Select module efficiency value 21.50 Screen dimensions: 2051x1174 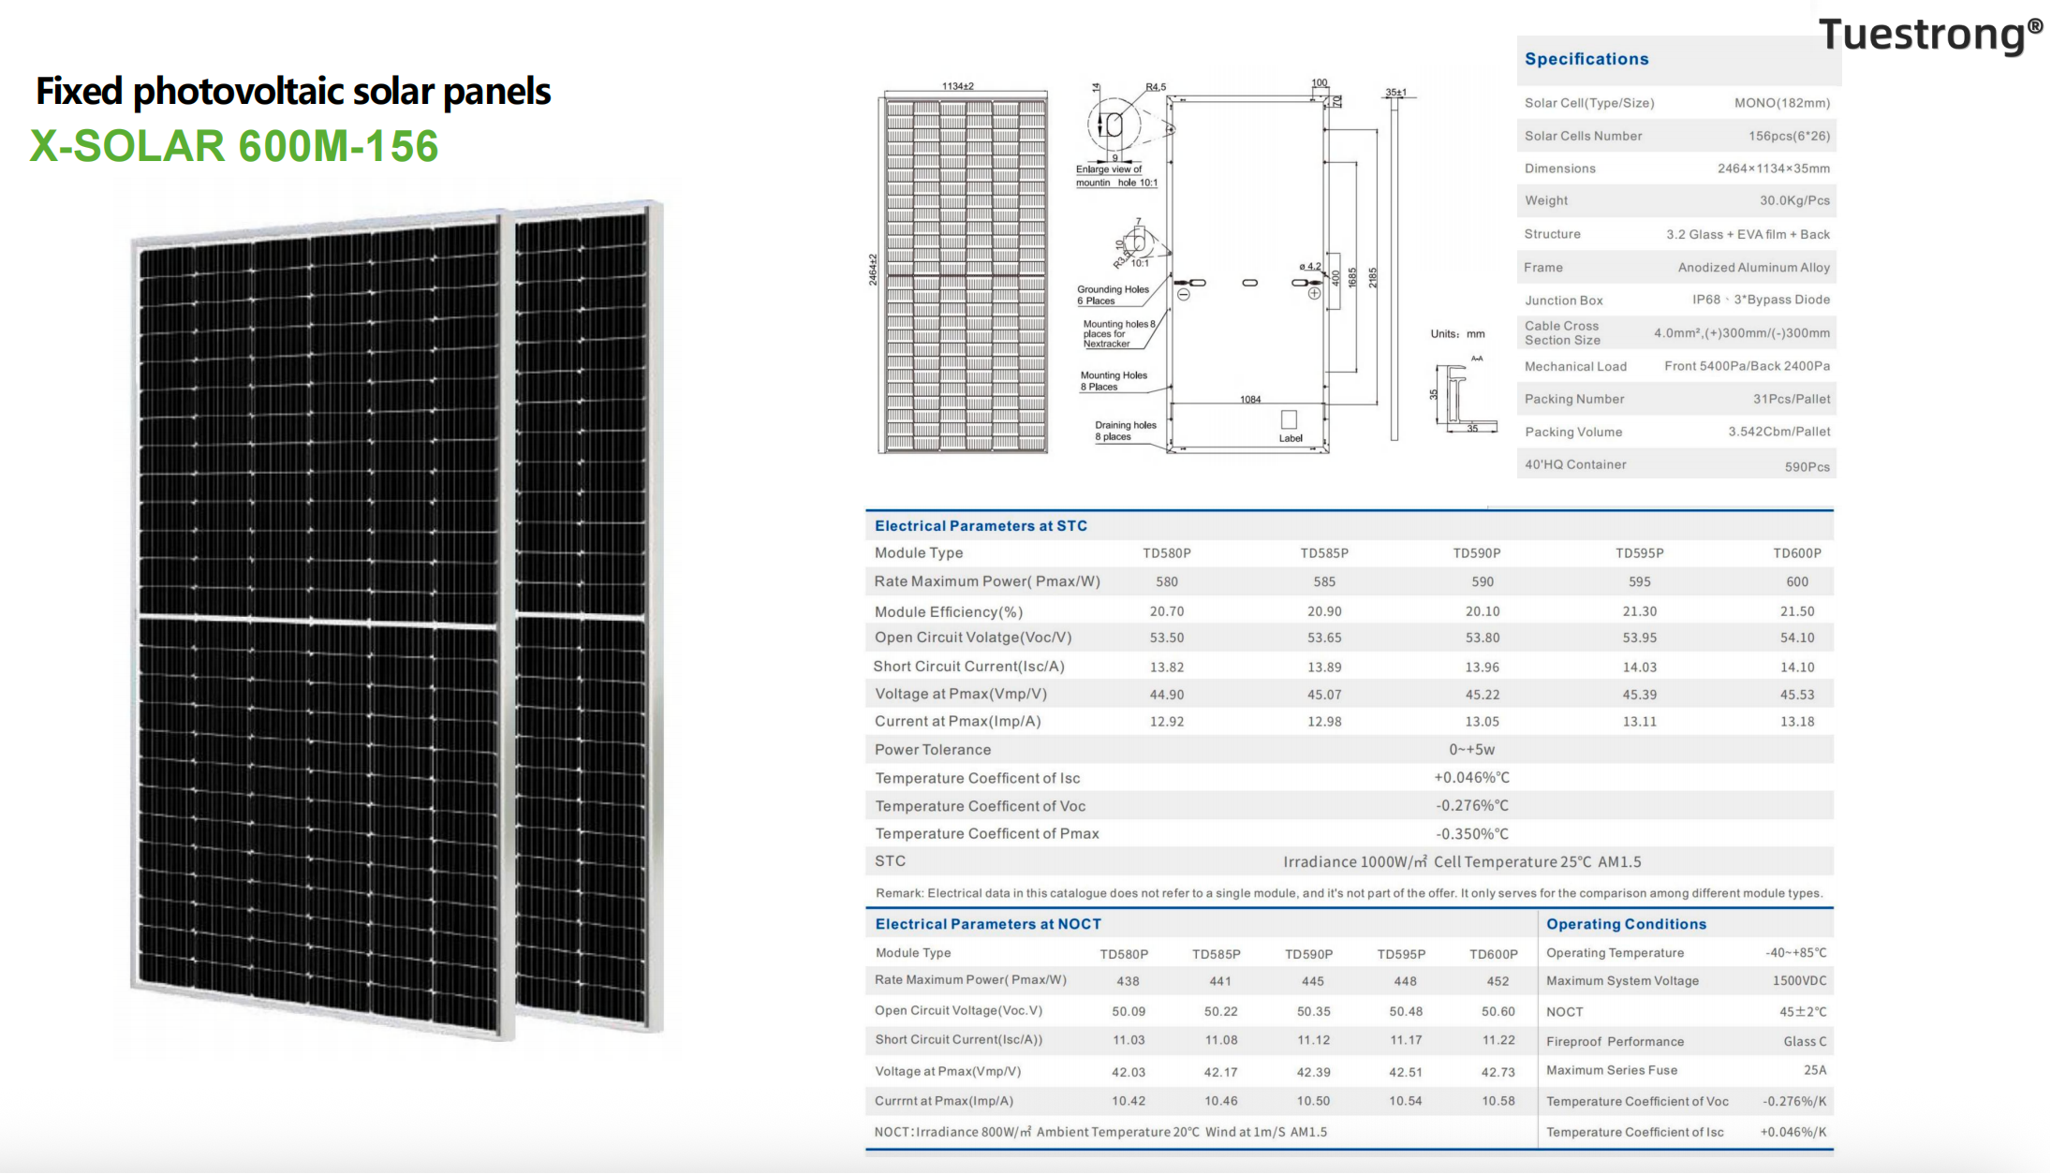point(1797,611)
